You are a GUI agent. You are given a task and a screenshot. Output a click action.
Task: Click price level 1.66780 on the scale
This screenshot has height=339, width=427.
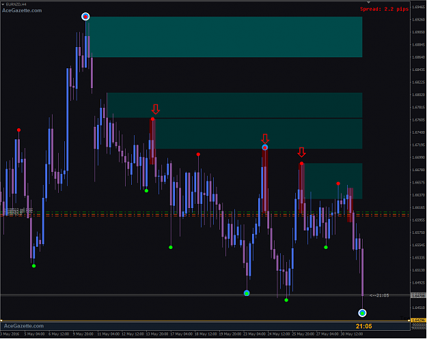pyautogui.click(x=419, y=170)
